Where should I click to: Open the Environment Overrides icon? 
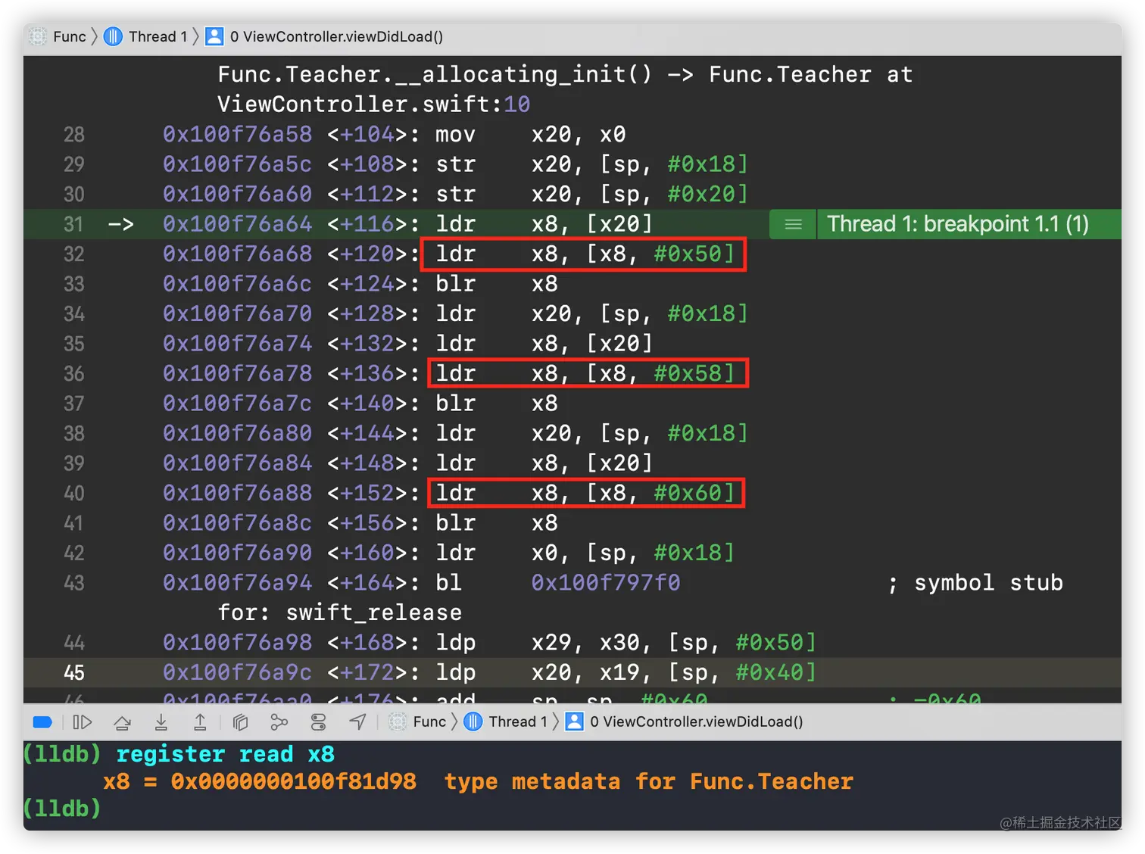319,722
